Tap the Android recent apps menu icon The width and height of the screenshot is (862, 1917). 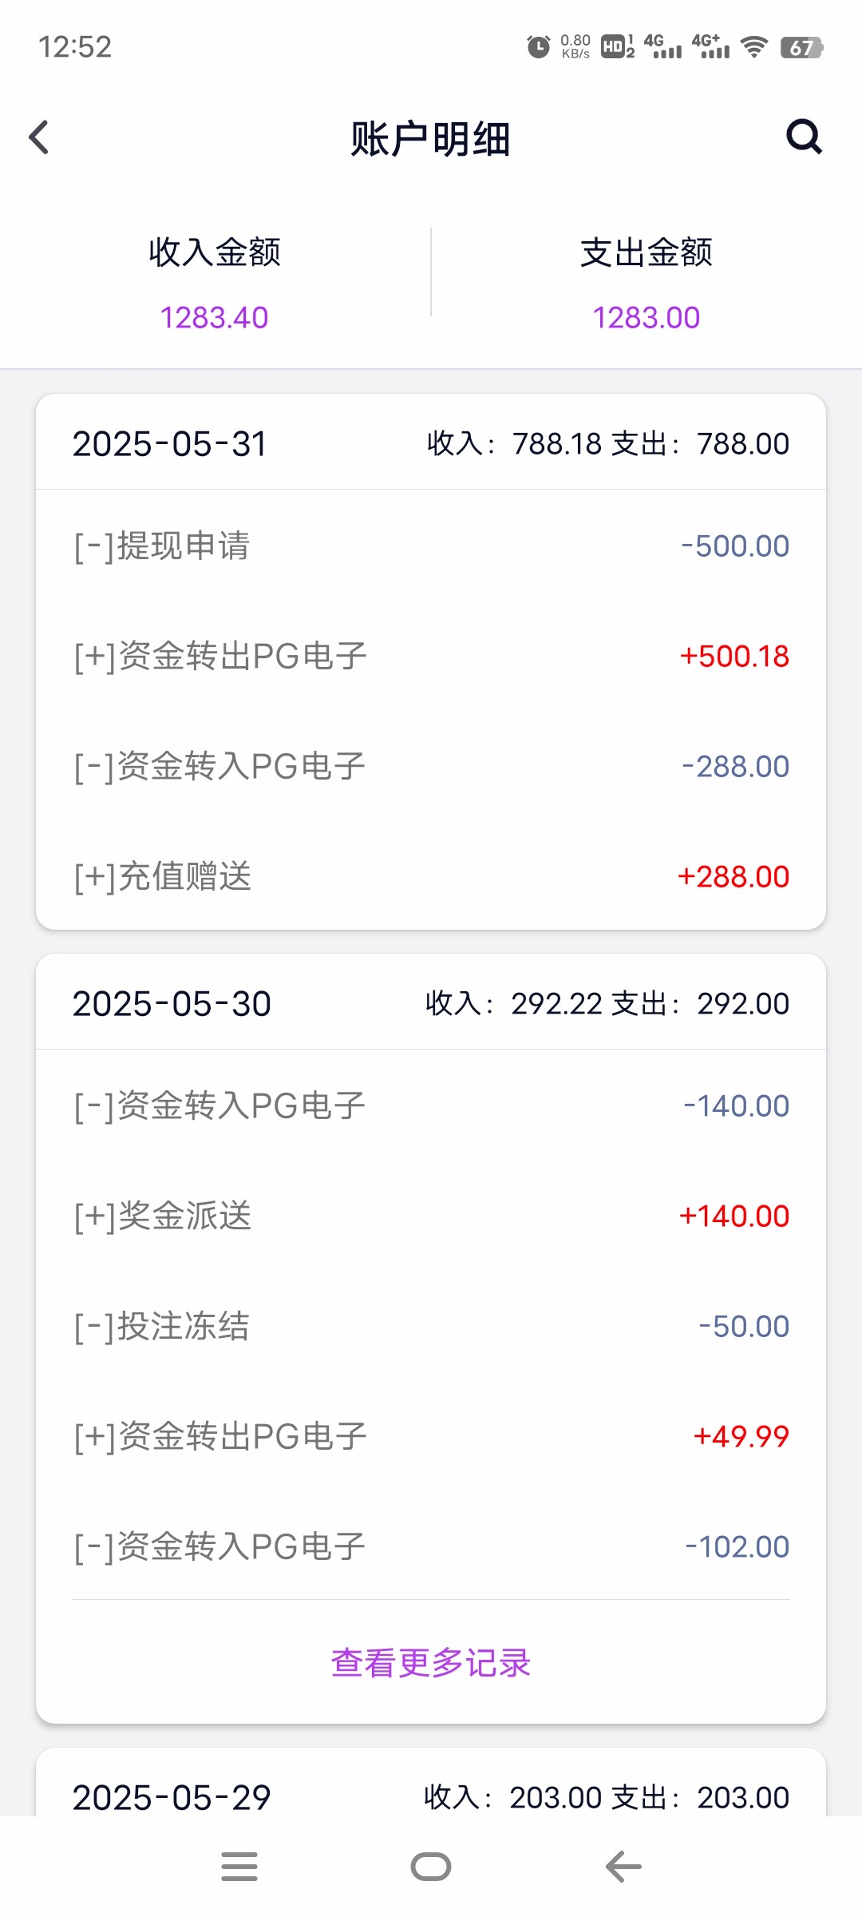click(x=239, y=1867)
